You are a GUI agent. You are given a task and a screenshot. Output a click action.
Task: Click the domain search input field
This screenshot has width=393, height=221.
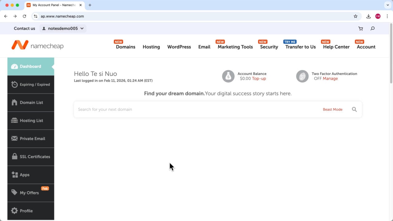pos(184,109)
